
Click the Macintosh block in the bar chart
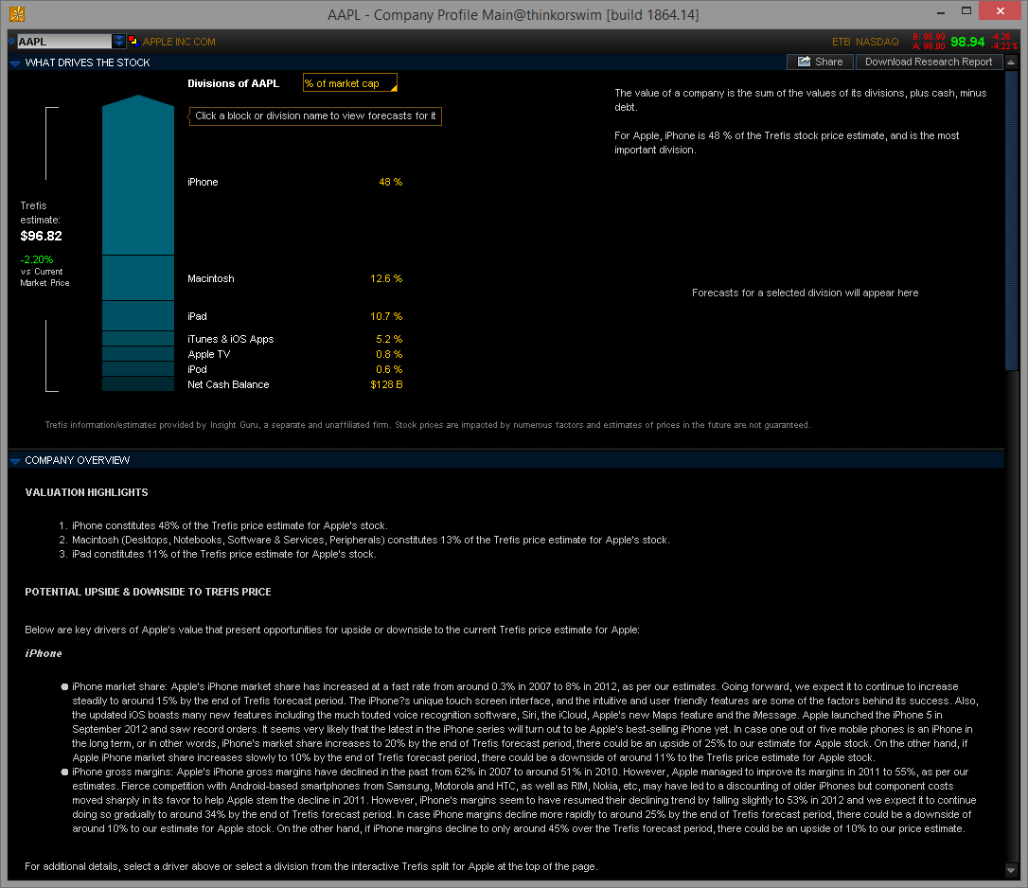click(x=137, y=278)
